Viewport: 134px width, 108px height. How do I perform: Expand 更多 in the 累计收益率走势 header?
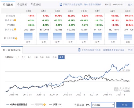(x=131, y=50)
